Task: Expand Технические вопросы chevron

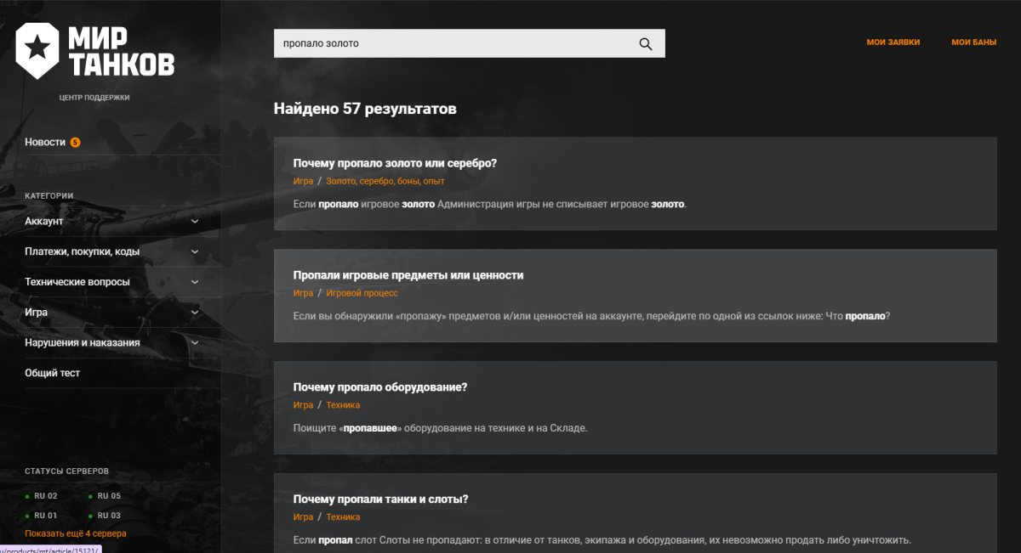Action: (x=195, y=282)
